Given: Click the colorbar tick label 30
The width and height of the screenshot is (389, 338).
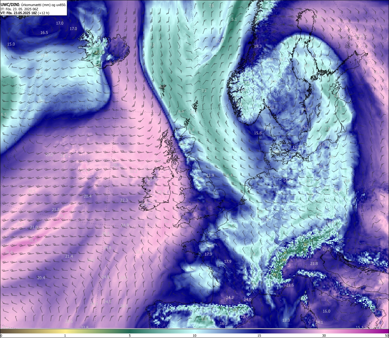Looking at the screenshot, I should 324,336.
